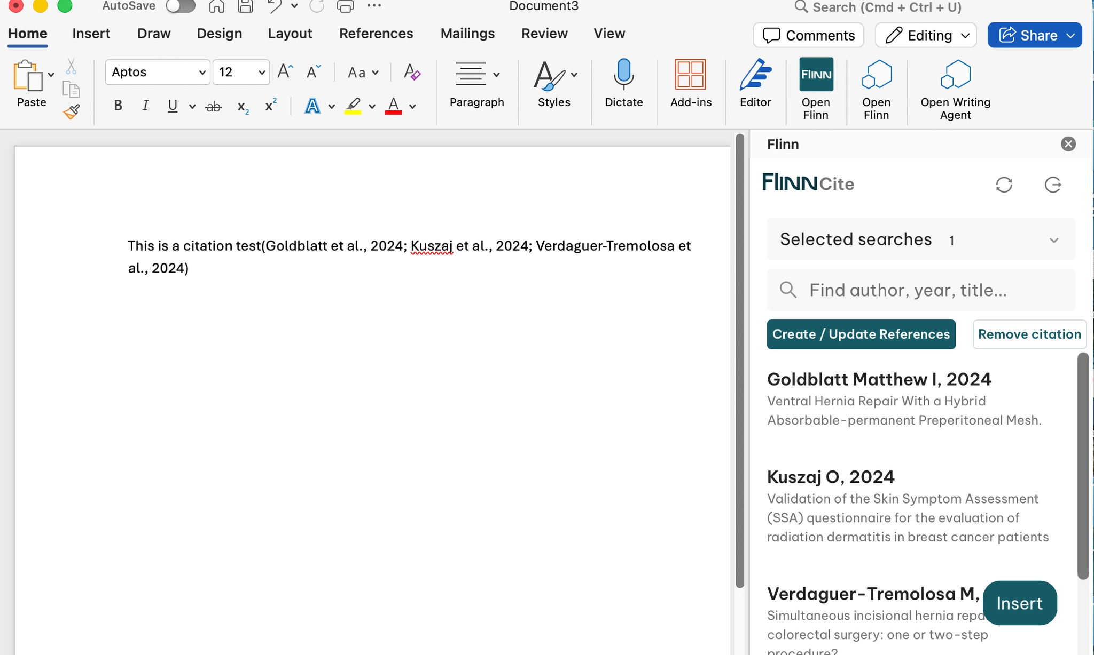Image resolution: width=1094 pixels, height=655 pixels.
Task: Toggle the AutoSave switch
Action: point(180,6)
